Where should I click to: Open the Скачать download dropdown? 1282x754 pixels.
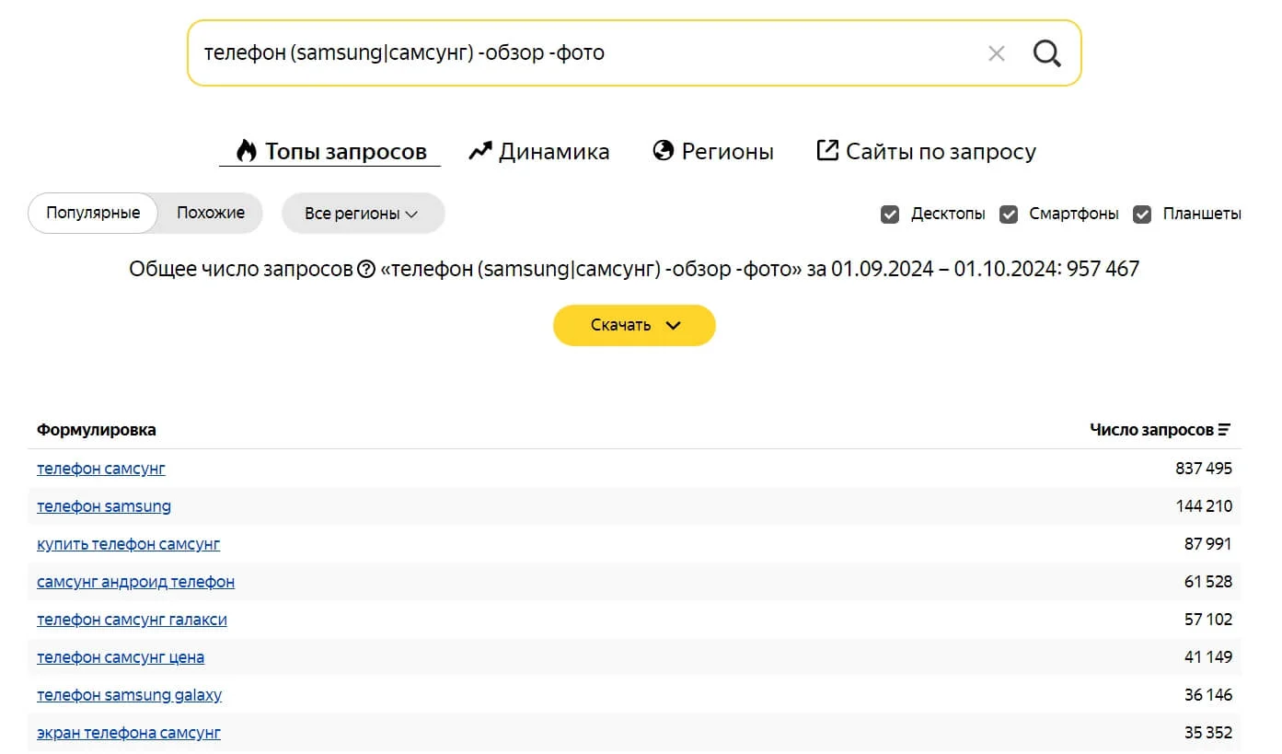point(634,325)
